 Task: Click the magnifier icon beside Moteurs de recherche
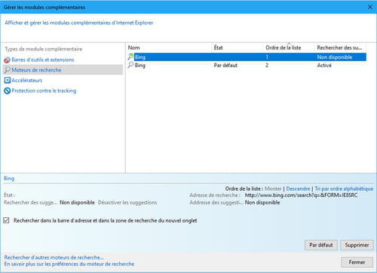[8, 69]
